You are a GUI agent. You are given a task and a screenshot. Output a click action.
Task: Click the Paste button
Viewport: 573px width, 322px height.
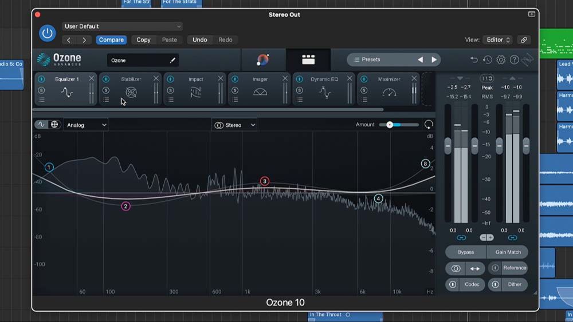tap(169, 39)
